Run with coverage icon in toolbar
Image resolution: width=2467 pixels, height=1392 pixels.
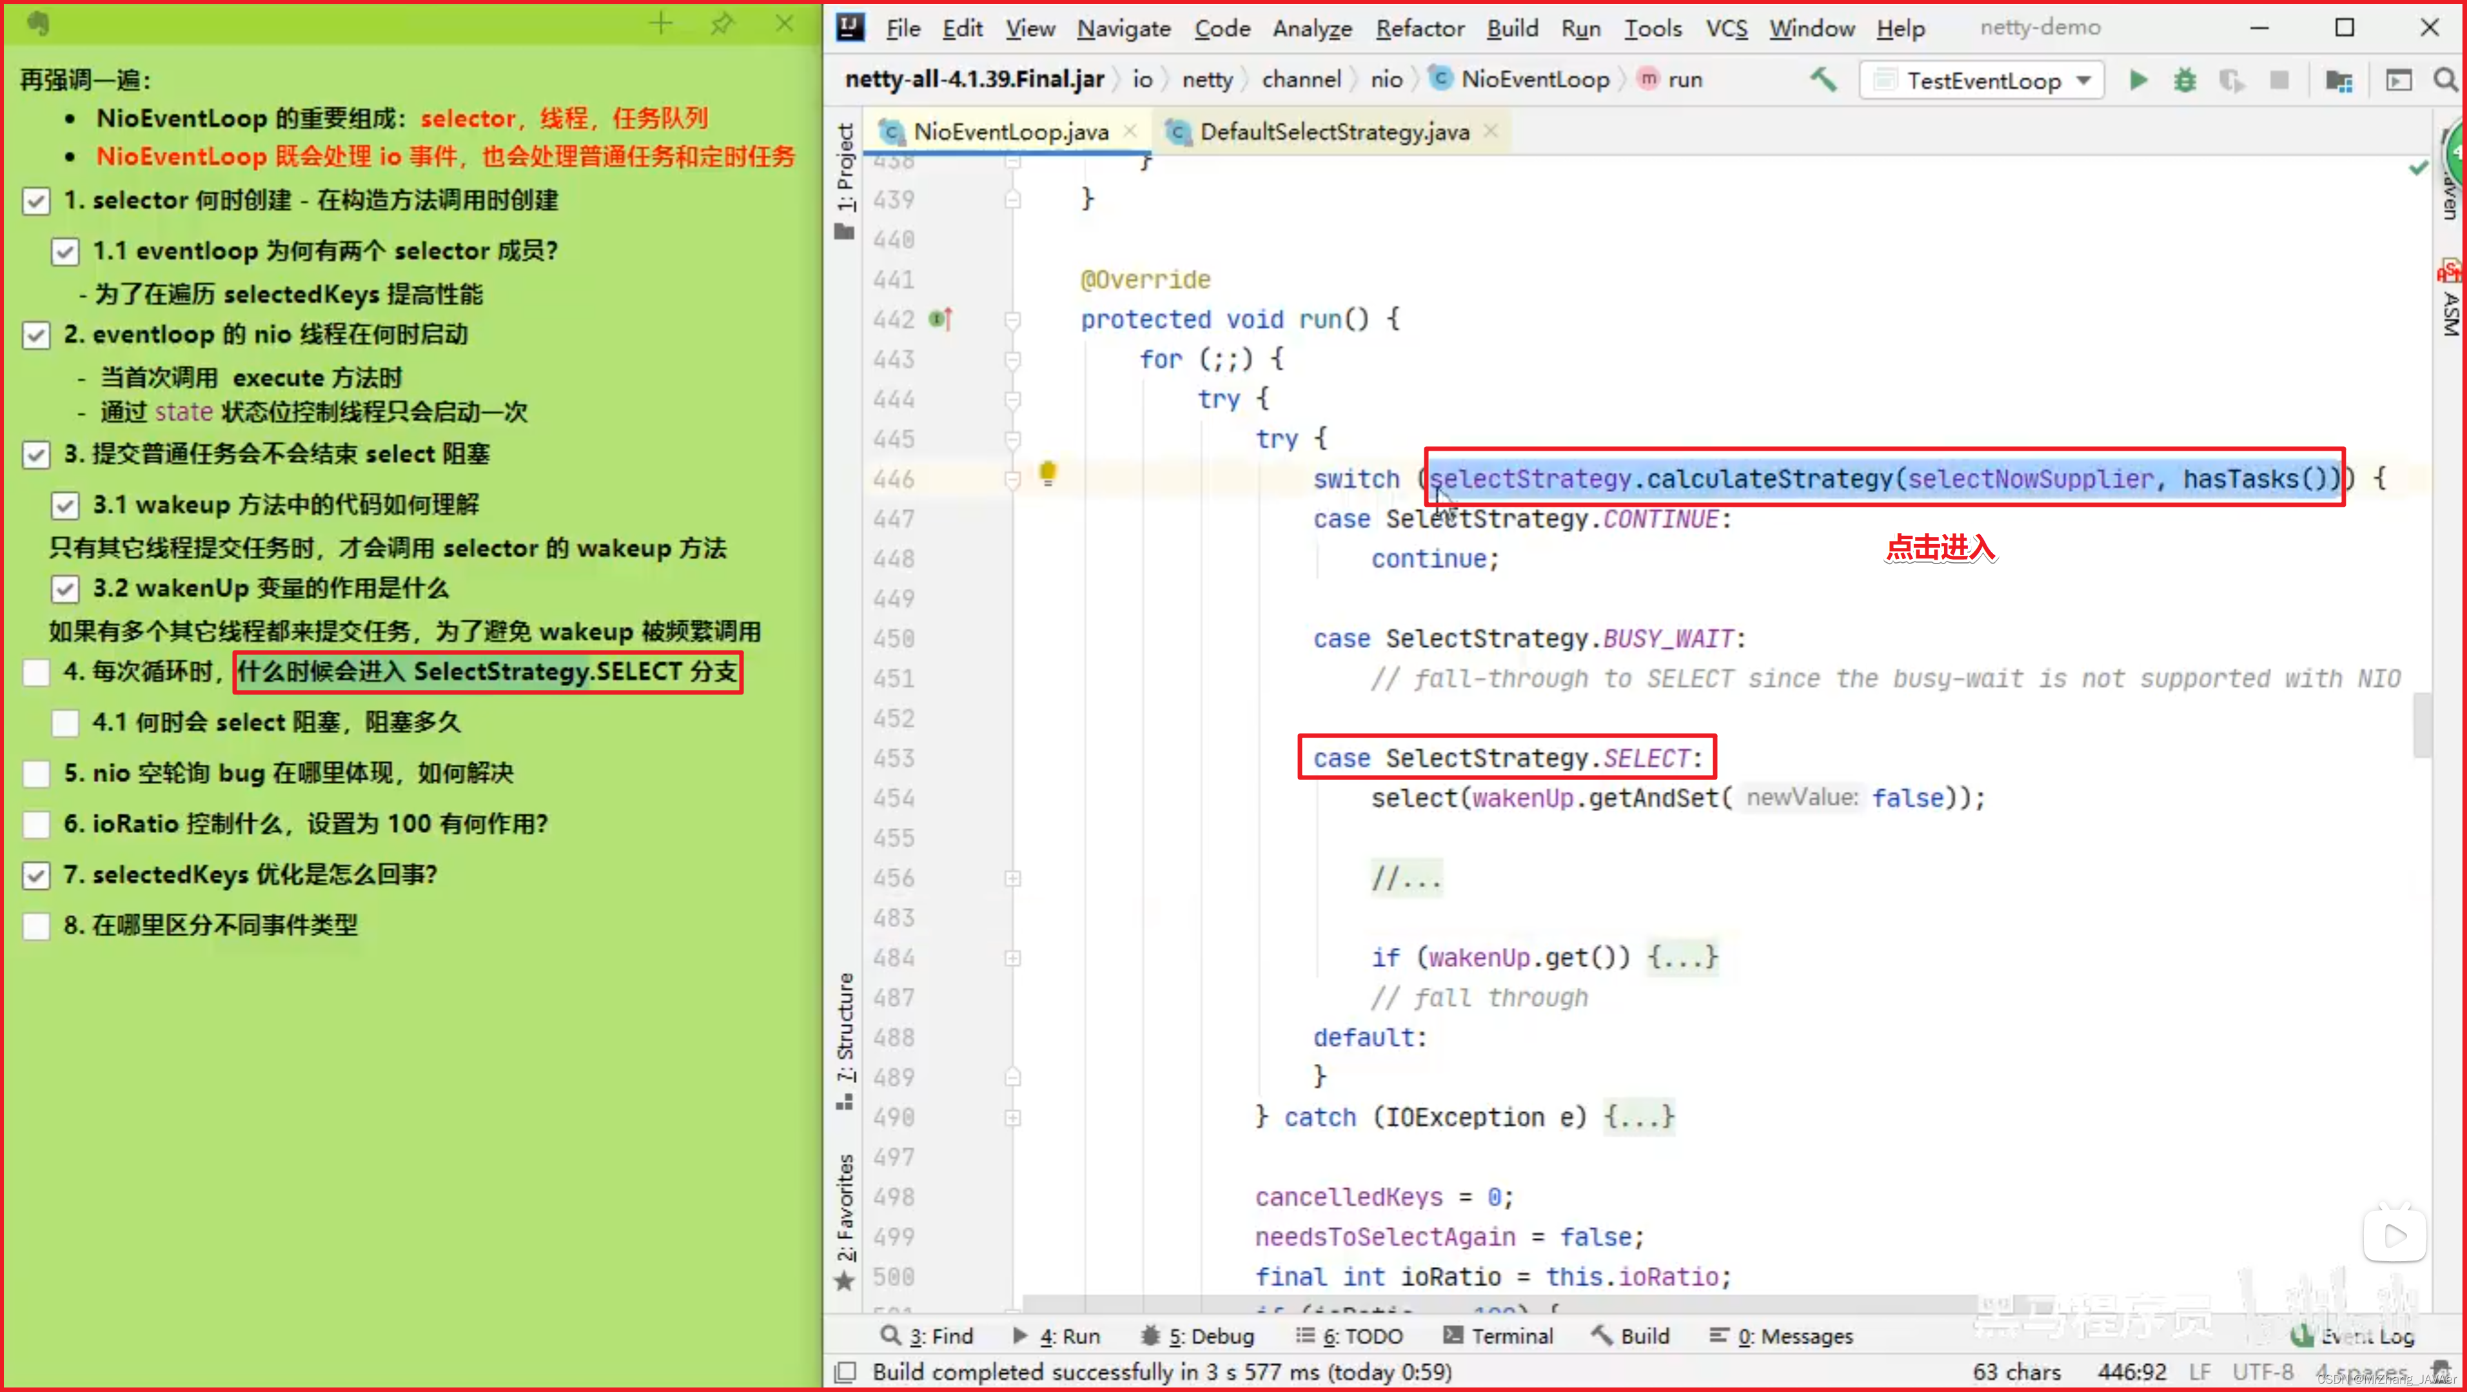click(x=2232, y=81)
